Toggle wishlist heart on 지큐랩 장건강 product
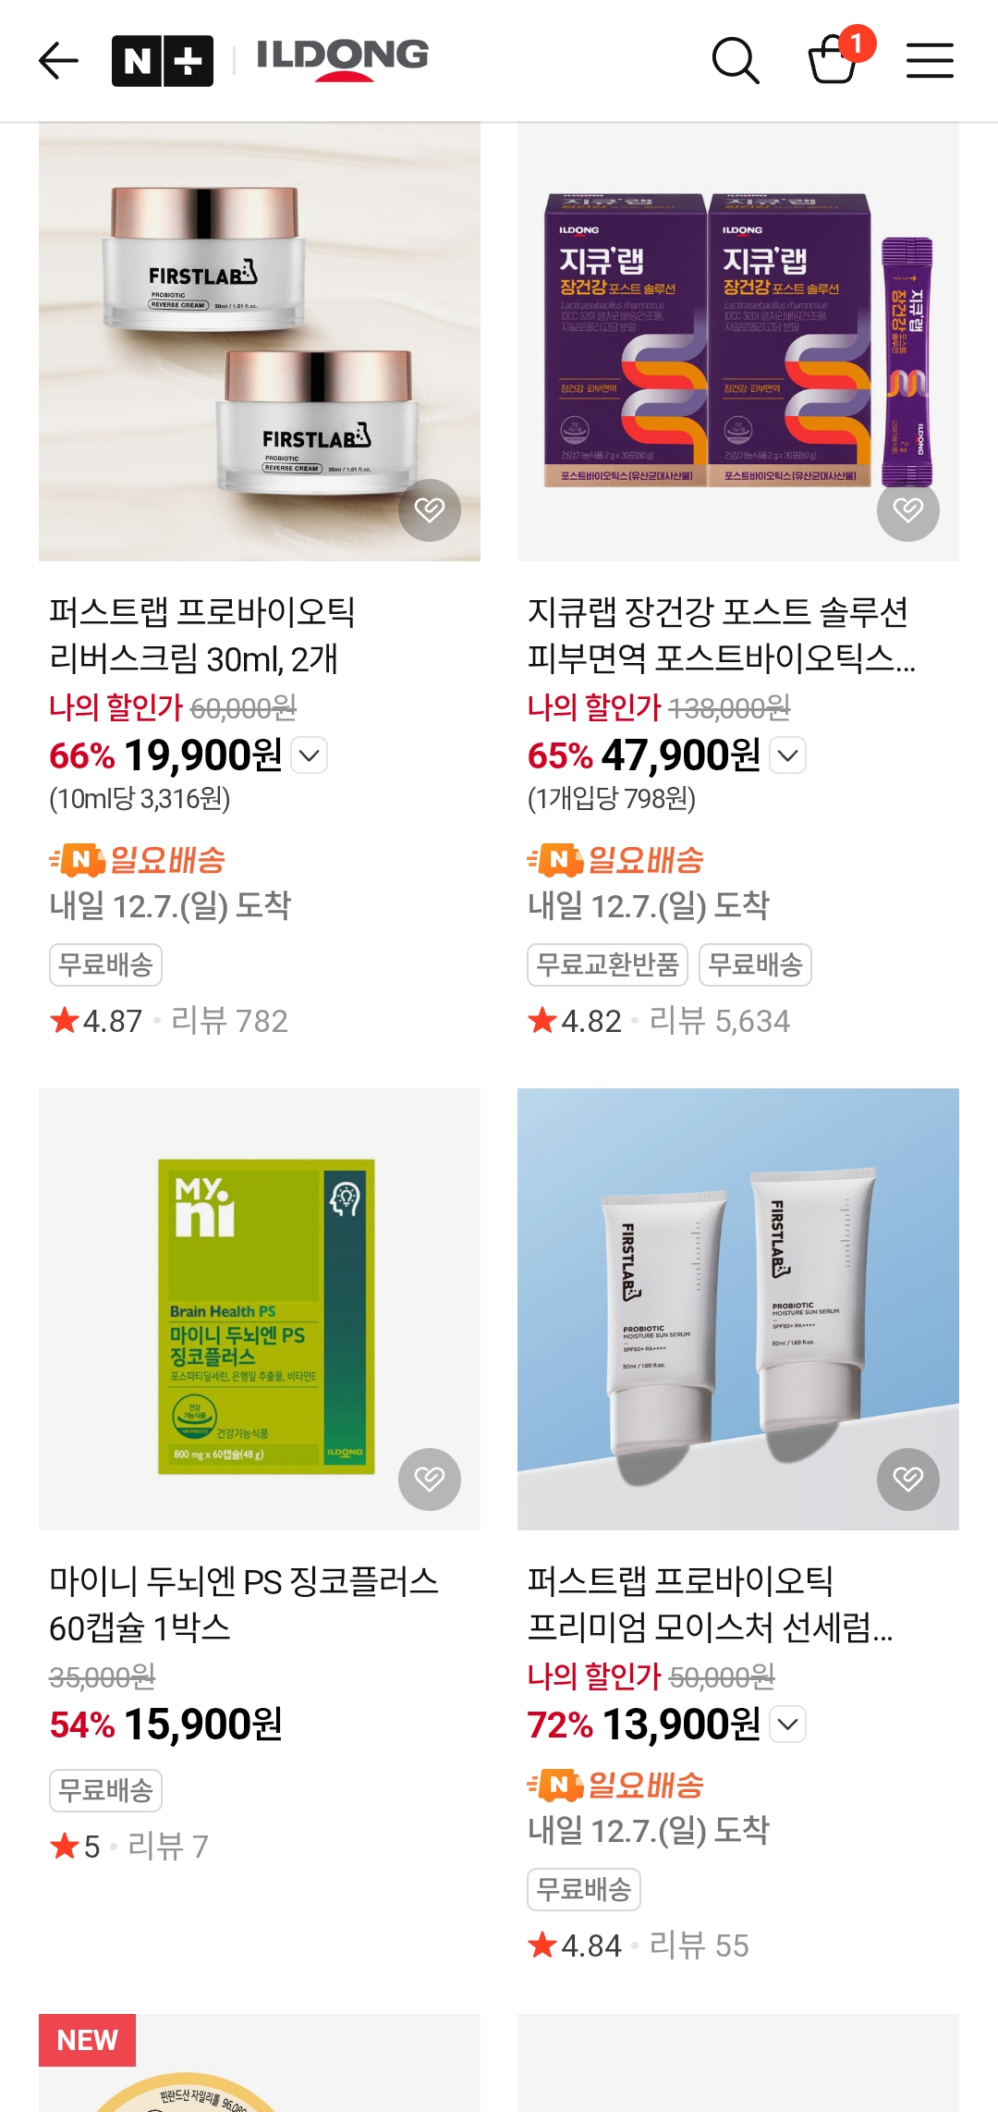This screenshot has width=998, height=2112. [x=908, y=510]
